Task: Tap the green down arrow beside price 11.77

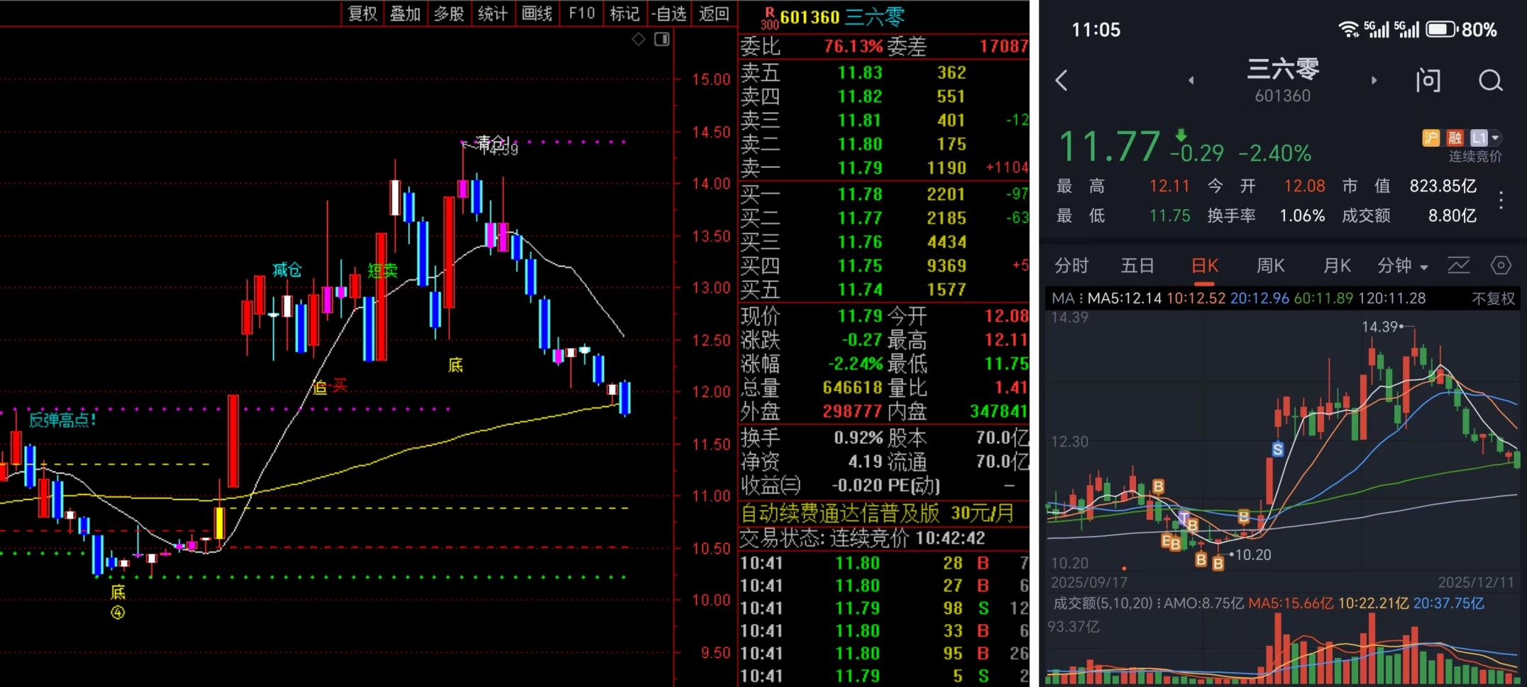Action: pyautogui.click(x=1181, y=135)
